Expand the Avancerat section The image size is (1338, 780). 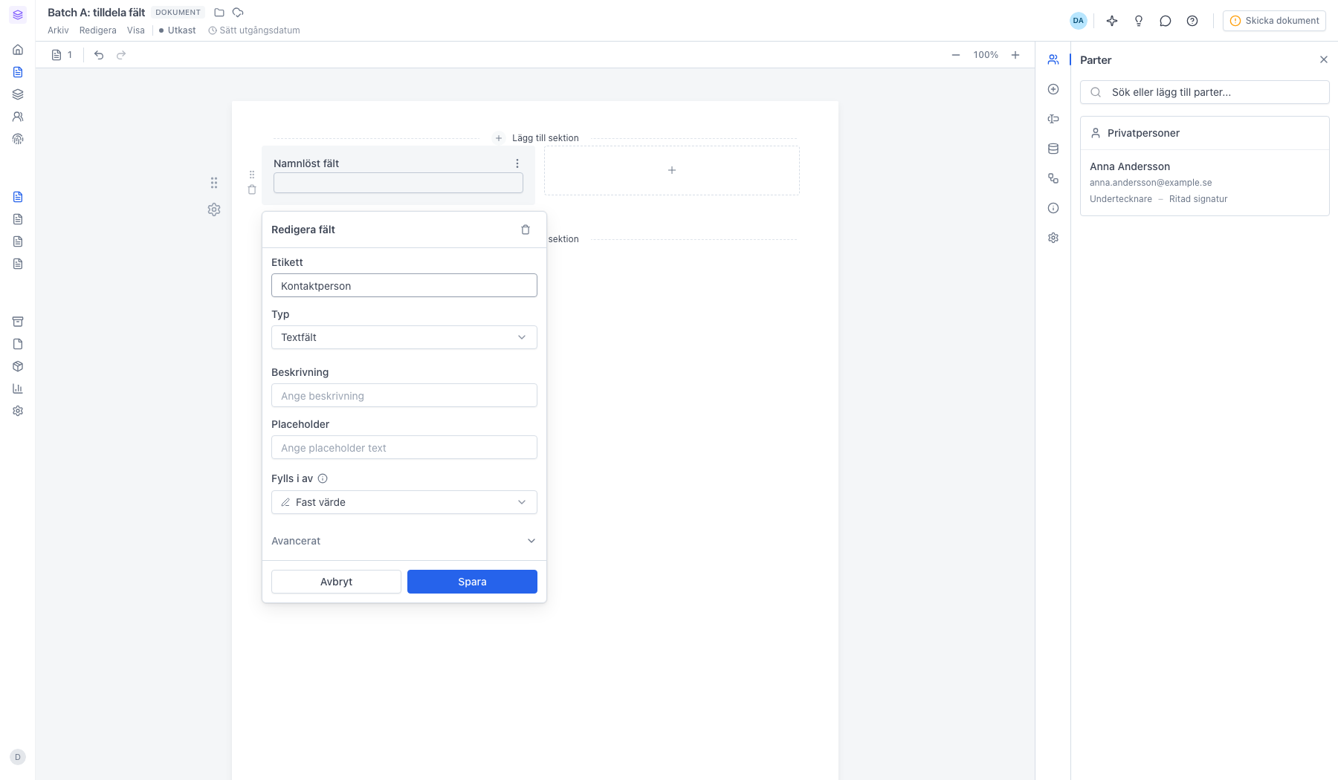[404, 541]
